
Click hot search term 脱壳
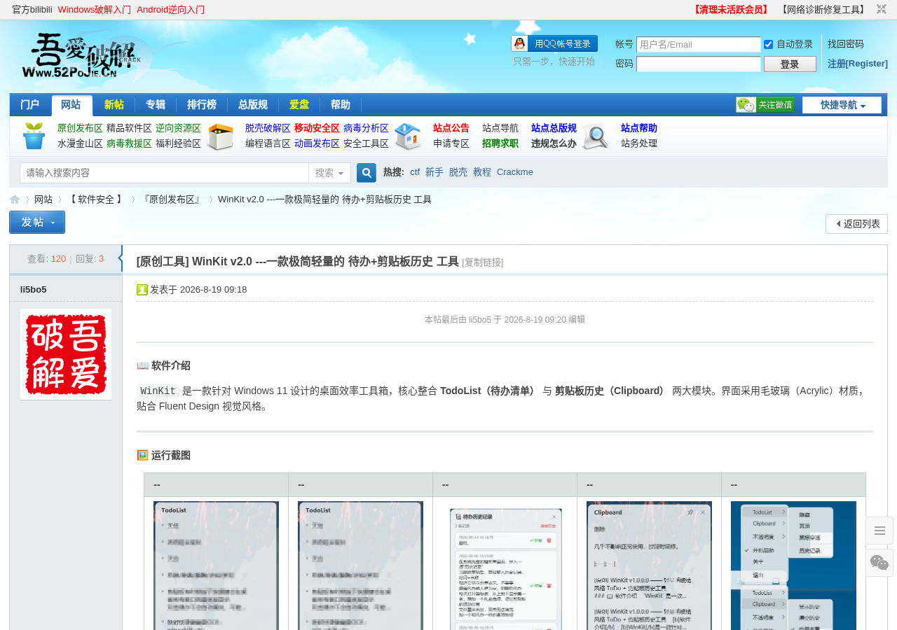point(458,172)
